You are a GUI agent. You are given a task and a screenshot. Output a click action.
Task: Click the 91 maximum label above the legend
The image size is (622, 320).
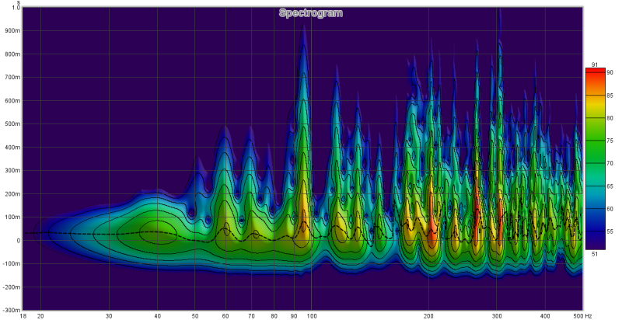tap(594, 64)
